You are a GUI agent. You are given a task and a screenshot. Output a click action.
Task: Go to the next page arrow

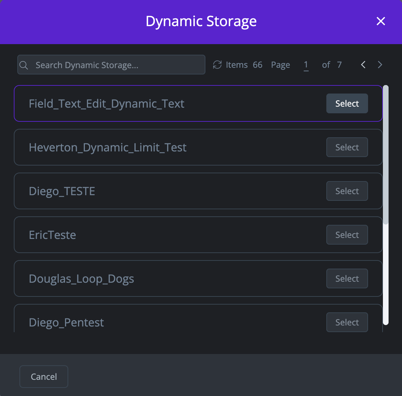point(380,65)
